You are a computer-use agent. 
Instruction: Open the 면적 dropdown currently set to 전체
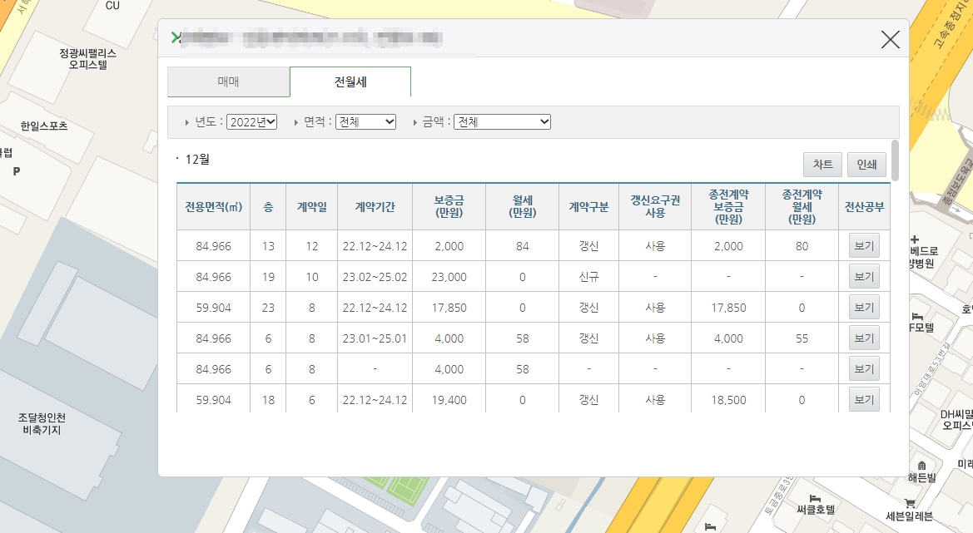[x=365, y=121]
